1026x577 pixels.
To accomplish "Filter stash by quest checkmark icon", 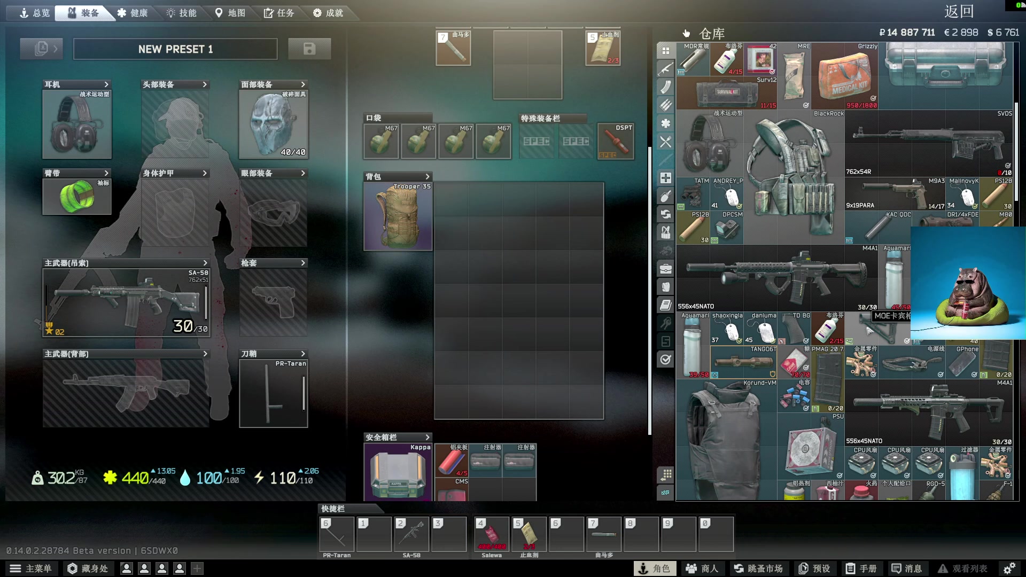I will [665, 360].
